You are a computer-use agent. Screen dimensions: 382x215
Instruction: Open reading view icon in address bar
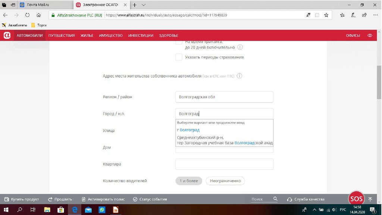317,15
